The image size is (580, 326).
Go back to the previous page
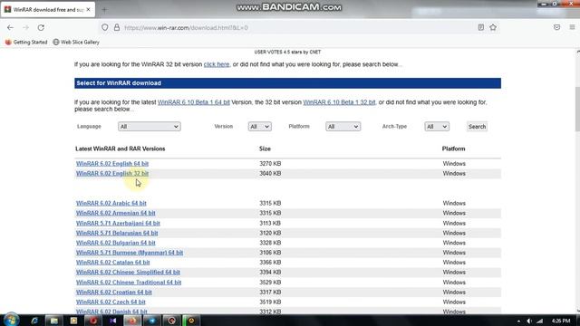coord(10,27)
